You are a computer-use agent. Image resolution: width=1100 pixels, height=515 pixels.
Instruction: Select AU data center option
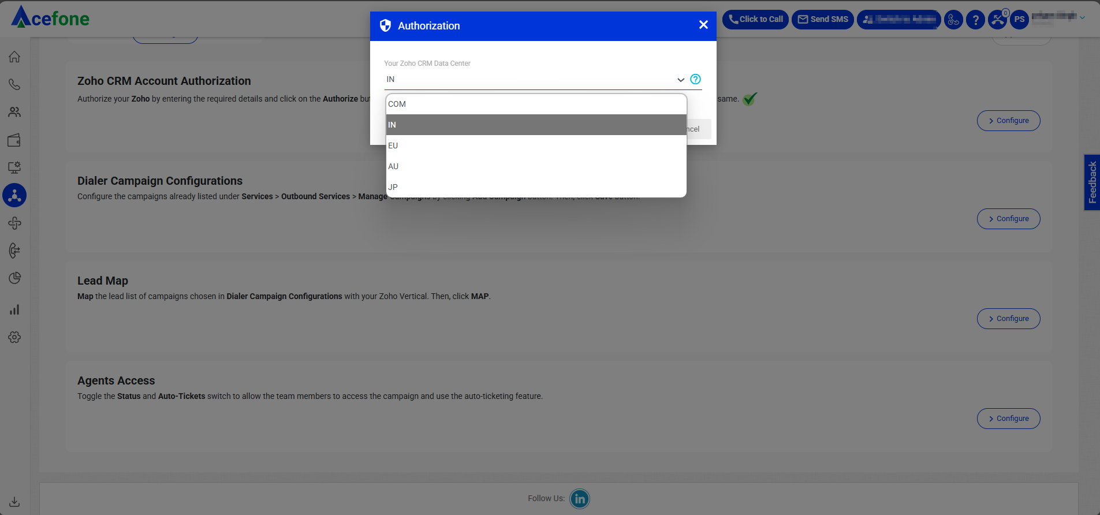[536, 166]
